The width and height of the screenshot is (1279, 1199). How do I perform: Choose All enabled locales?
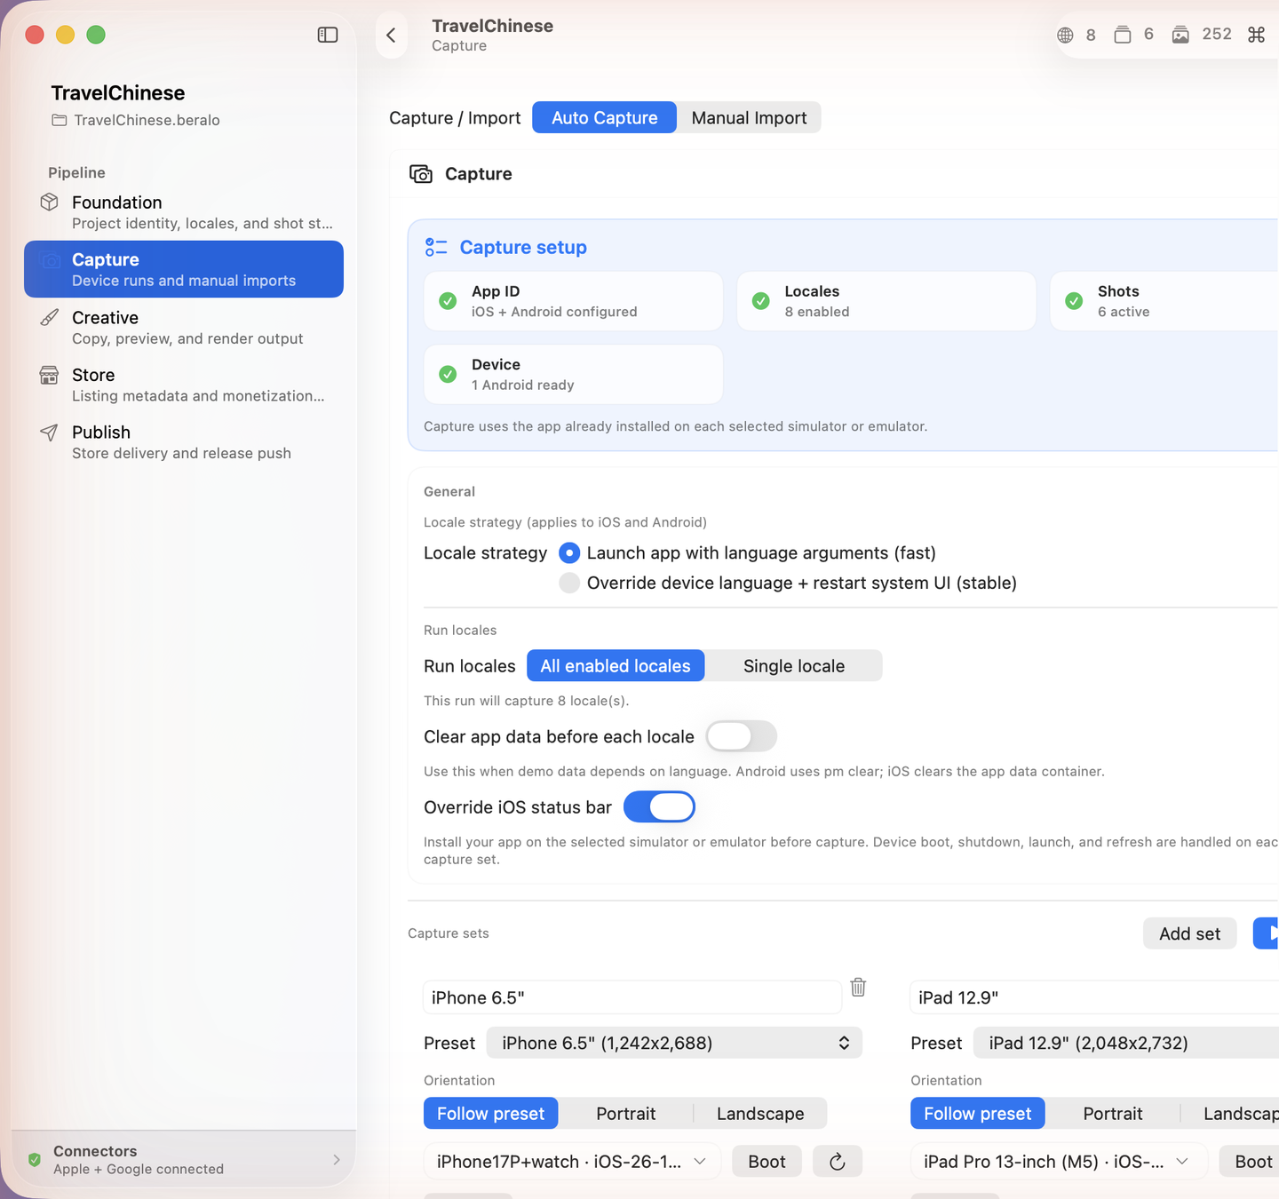coord(616,666)
